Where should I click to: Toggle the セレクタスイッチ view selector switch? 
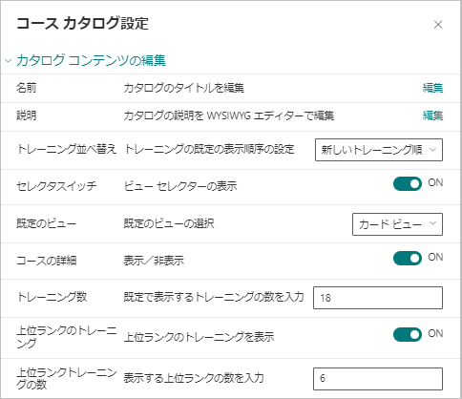408,184
